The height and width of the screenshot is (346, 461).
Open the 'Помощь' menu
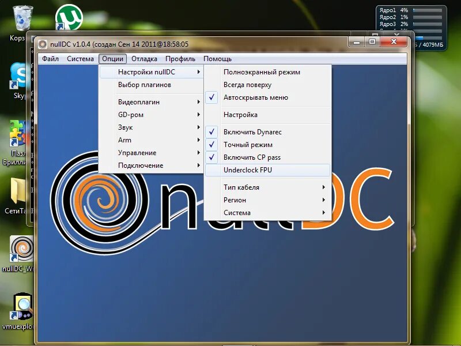218,59
